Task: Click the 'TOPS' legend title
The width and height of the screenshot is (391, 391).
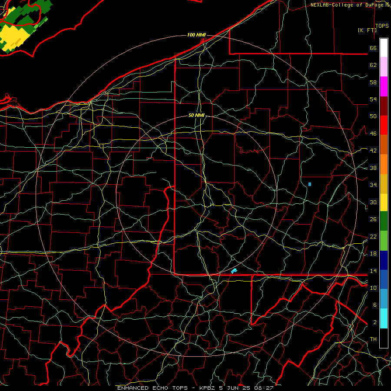Action: [x=382, y=26]
